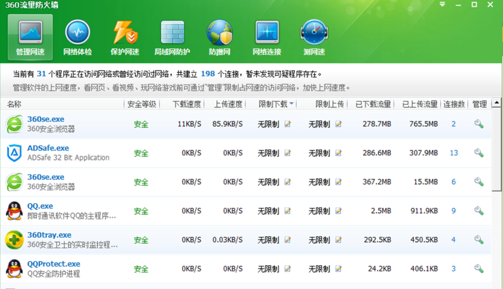Viewport: 503px width, 289px height.
Task: Sort by 下载速度 column header
Action: click(187, 104)
